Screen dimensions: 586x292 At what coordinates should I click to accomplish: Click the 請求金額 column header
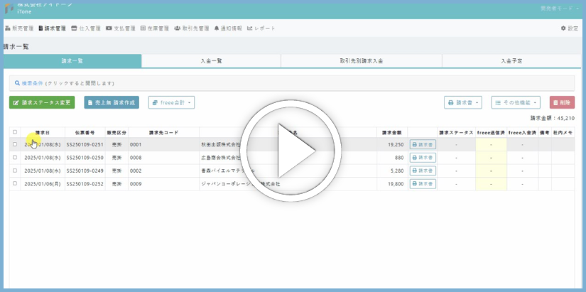392,132
